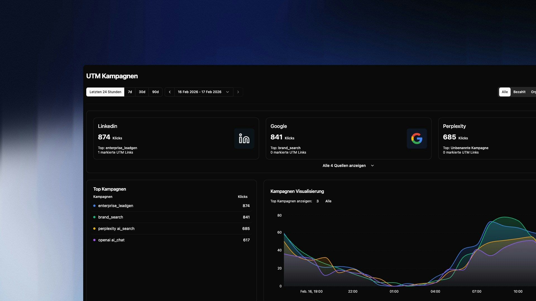The image size is (536, 301).
Task: Go to next date range arrow
Action: pos(238,92)
